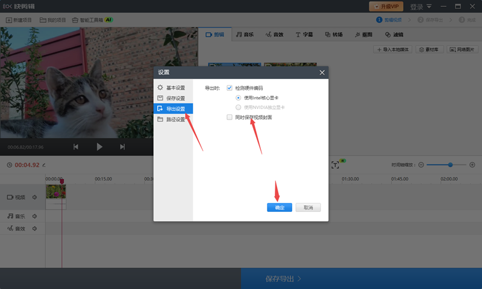Select the 使用NVIDIA独立显卡 radio option
Image resolution: width=482 pixels, height=289 pixels.
point(238,107)
